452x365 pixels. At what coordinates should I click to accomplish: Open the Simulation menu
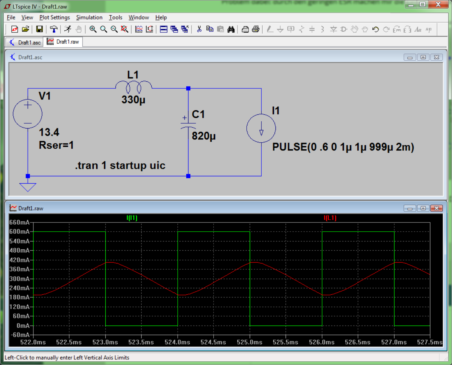pyautogui.click(x=89, y=17)
